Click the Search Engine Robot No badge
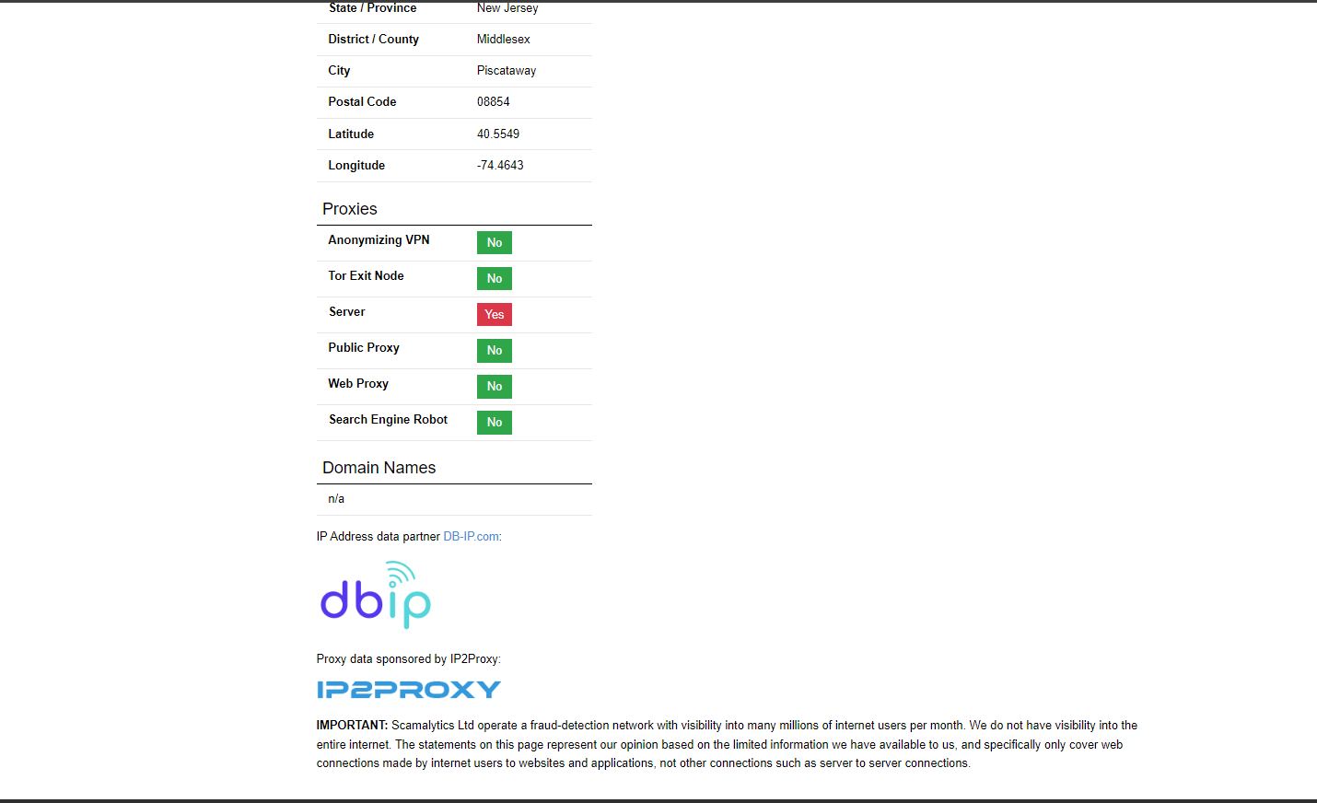1317x803 pixels. point(494,423)
